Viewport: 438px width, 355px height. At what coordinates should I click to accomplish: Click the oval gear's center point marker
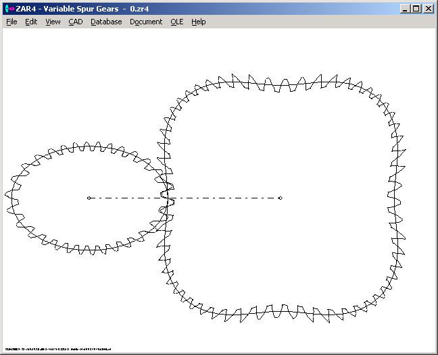pyautogui.click(x=89, y=198)
